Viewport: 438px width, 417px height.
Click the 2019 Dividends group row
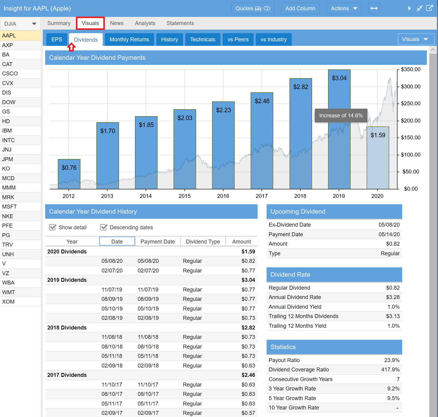[151, 280]
